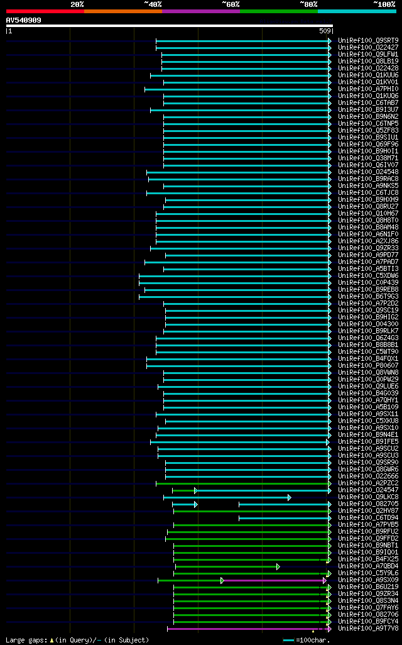Select label UniRef100_Q8RU27

click(x=368, y=206)
